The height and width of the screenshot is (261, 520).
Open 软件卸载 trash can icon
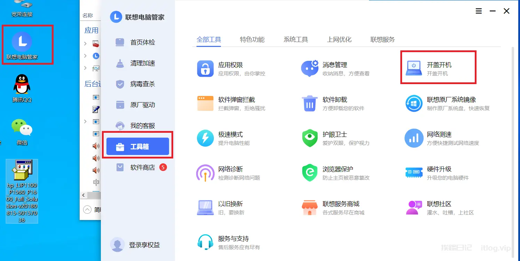(x=310, y=103)
